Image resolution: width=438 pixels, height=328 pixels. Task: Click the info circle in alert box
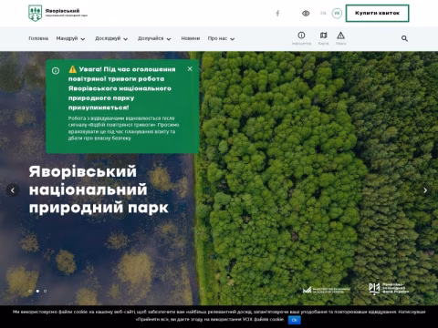pos(56,71)
